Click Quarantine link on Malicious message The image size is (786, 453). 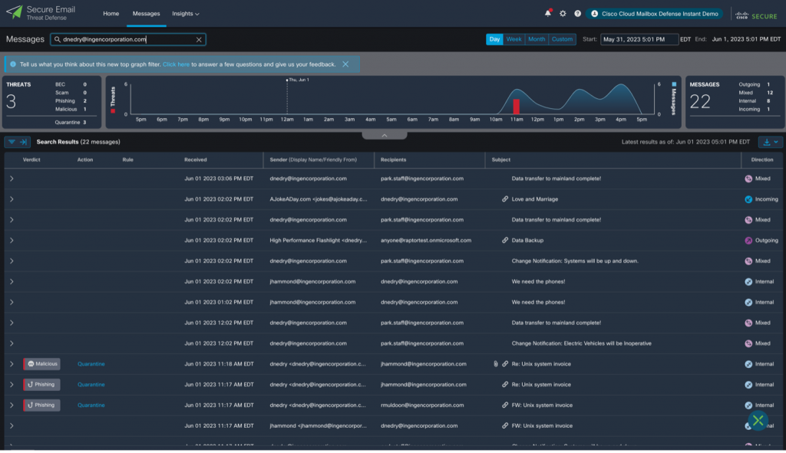tap(91, 364)
